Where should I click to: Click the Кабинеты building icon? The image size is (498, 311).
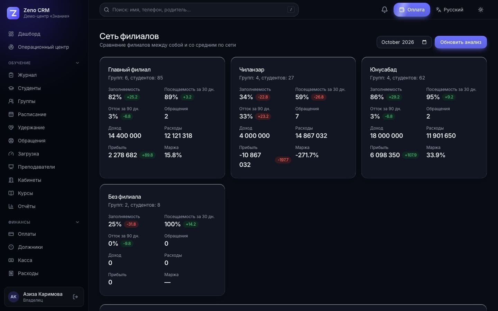point(11,180)
